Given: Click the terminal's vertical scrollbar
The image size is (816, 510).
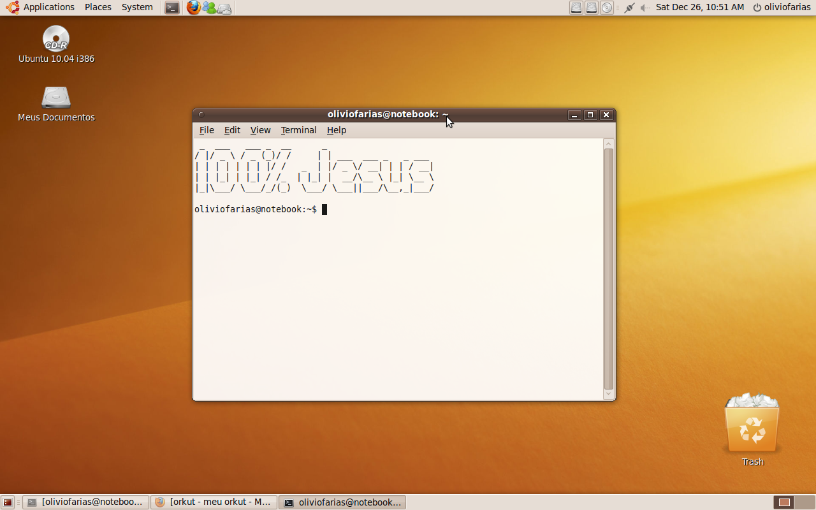Looking at the screenshot, I should point(609,269).
